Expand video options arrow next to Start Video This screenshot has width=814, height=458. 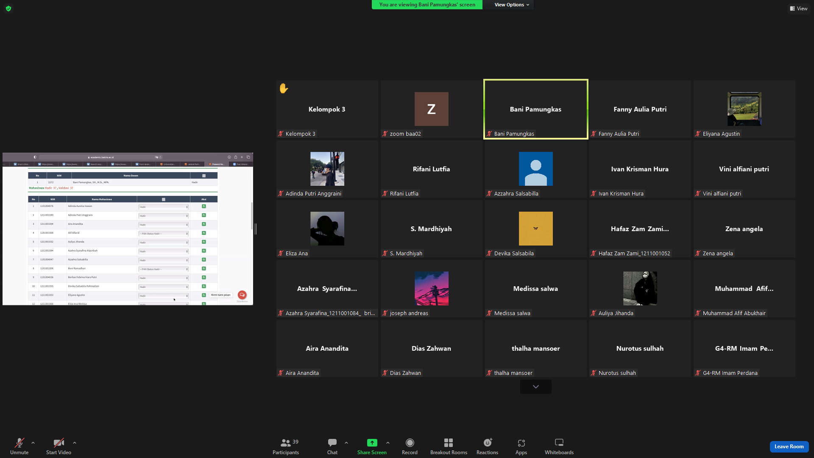click(75, 443)
